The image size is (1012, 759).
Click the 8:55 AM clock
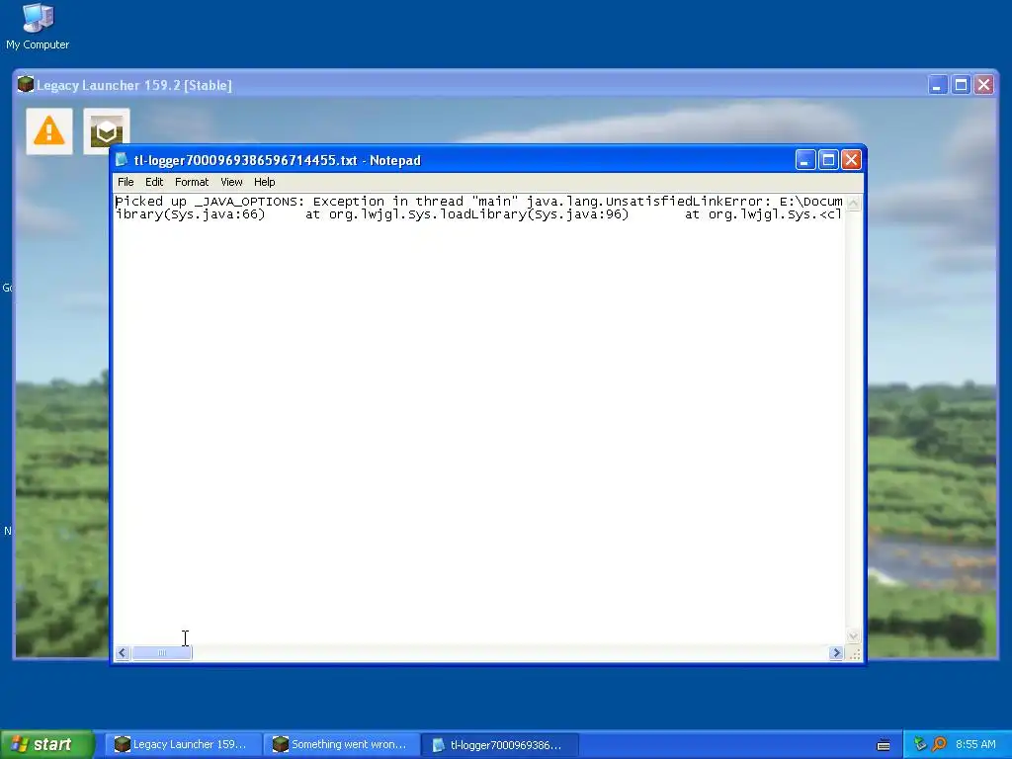[975, 744]
